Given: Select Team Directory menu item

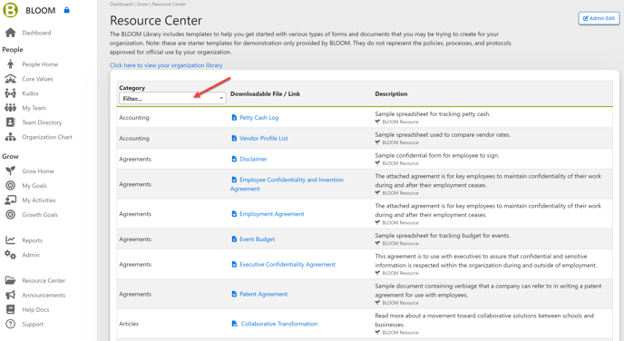Looking at the screenshot, I should [x=42, y=122].
